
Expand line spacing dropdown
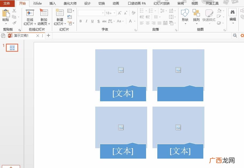pos(166,11)
